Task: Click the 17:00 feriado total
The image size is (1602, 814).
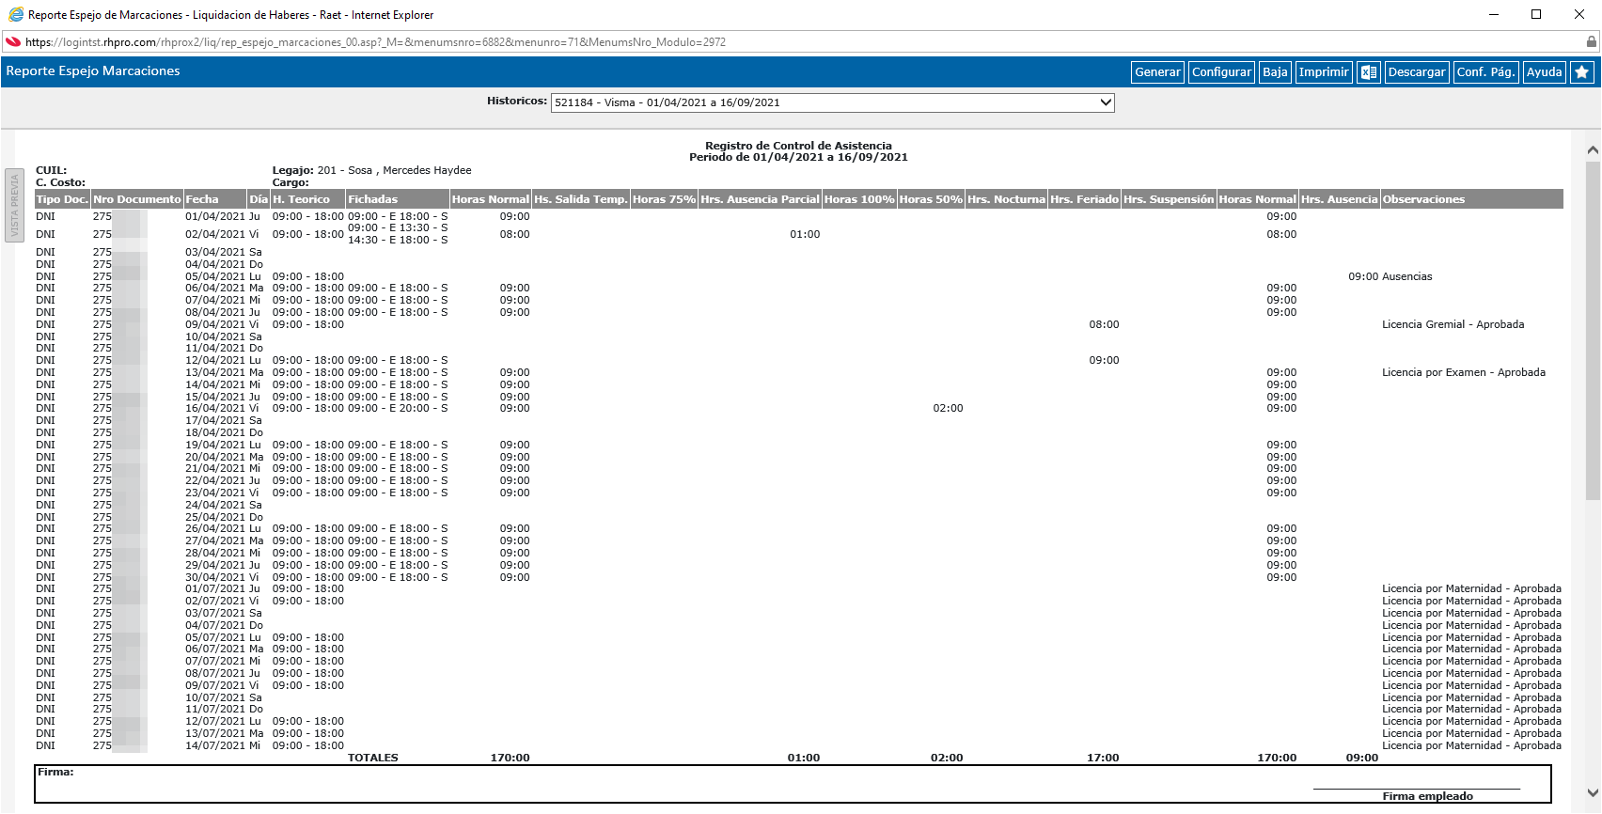Action: (1103, 758)
